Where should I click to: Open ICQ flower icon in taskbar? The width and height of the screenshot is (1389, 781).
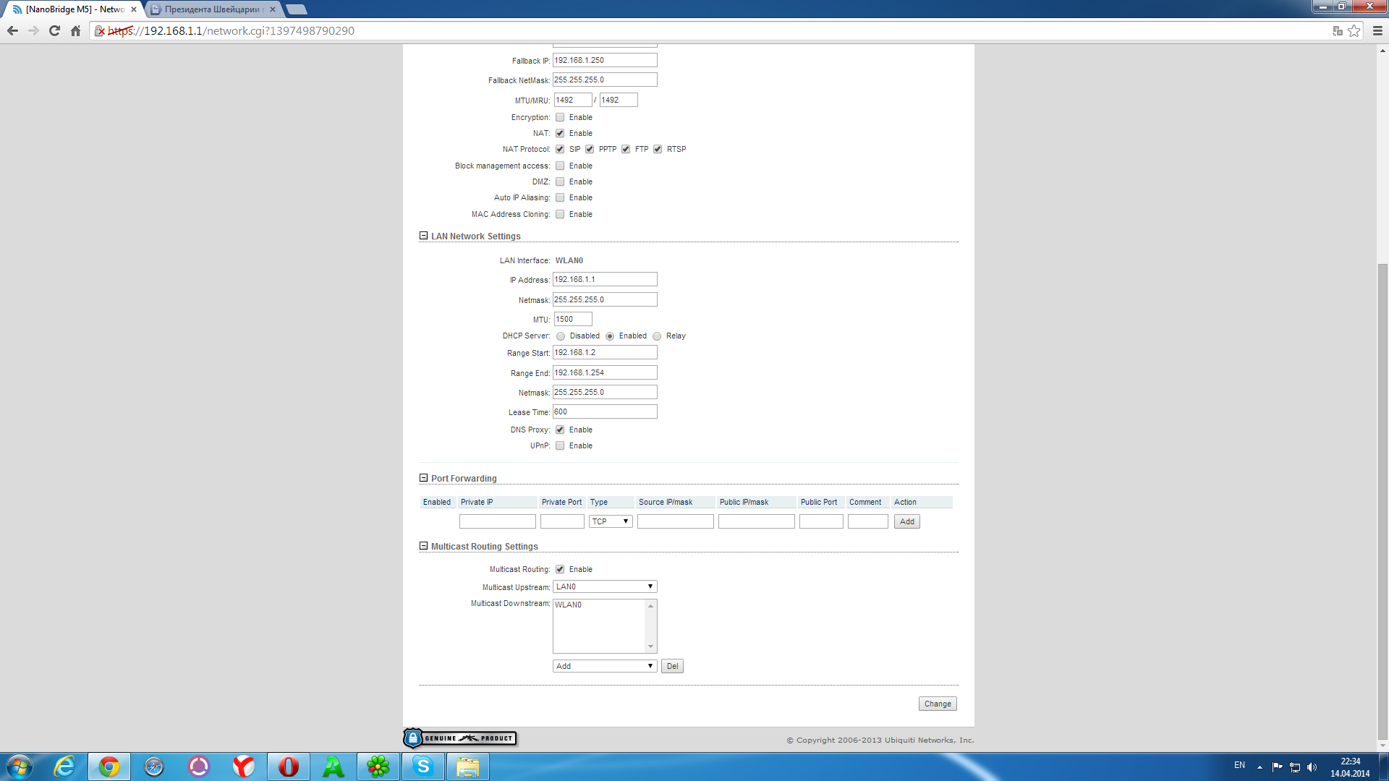(378, 767)
